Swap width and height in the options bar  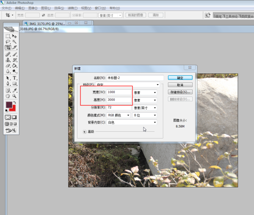coord(44,15)
